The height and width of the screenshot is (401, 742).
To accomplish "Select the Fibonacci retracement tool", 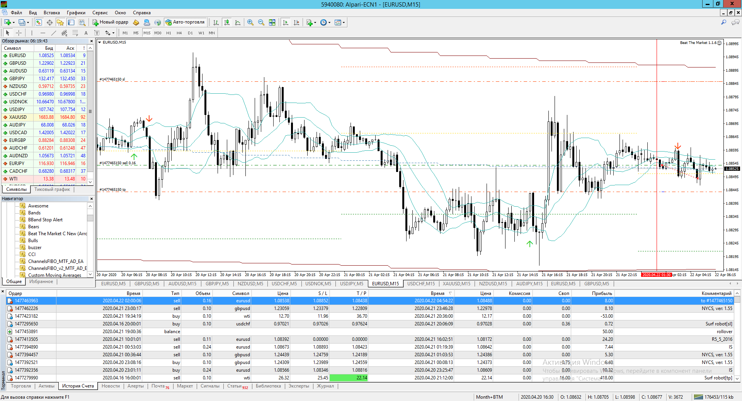I will coord(75,33).
